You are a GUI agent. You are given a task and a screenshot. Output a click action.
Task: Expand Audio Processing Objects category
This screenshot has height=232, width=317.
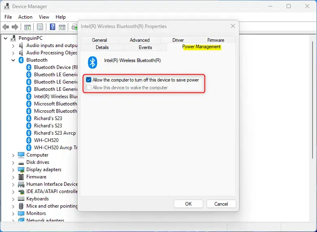point(13,53)
